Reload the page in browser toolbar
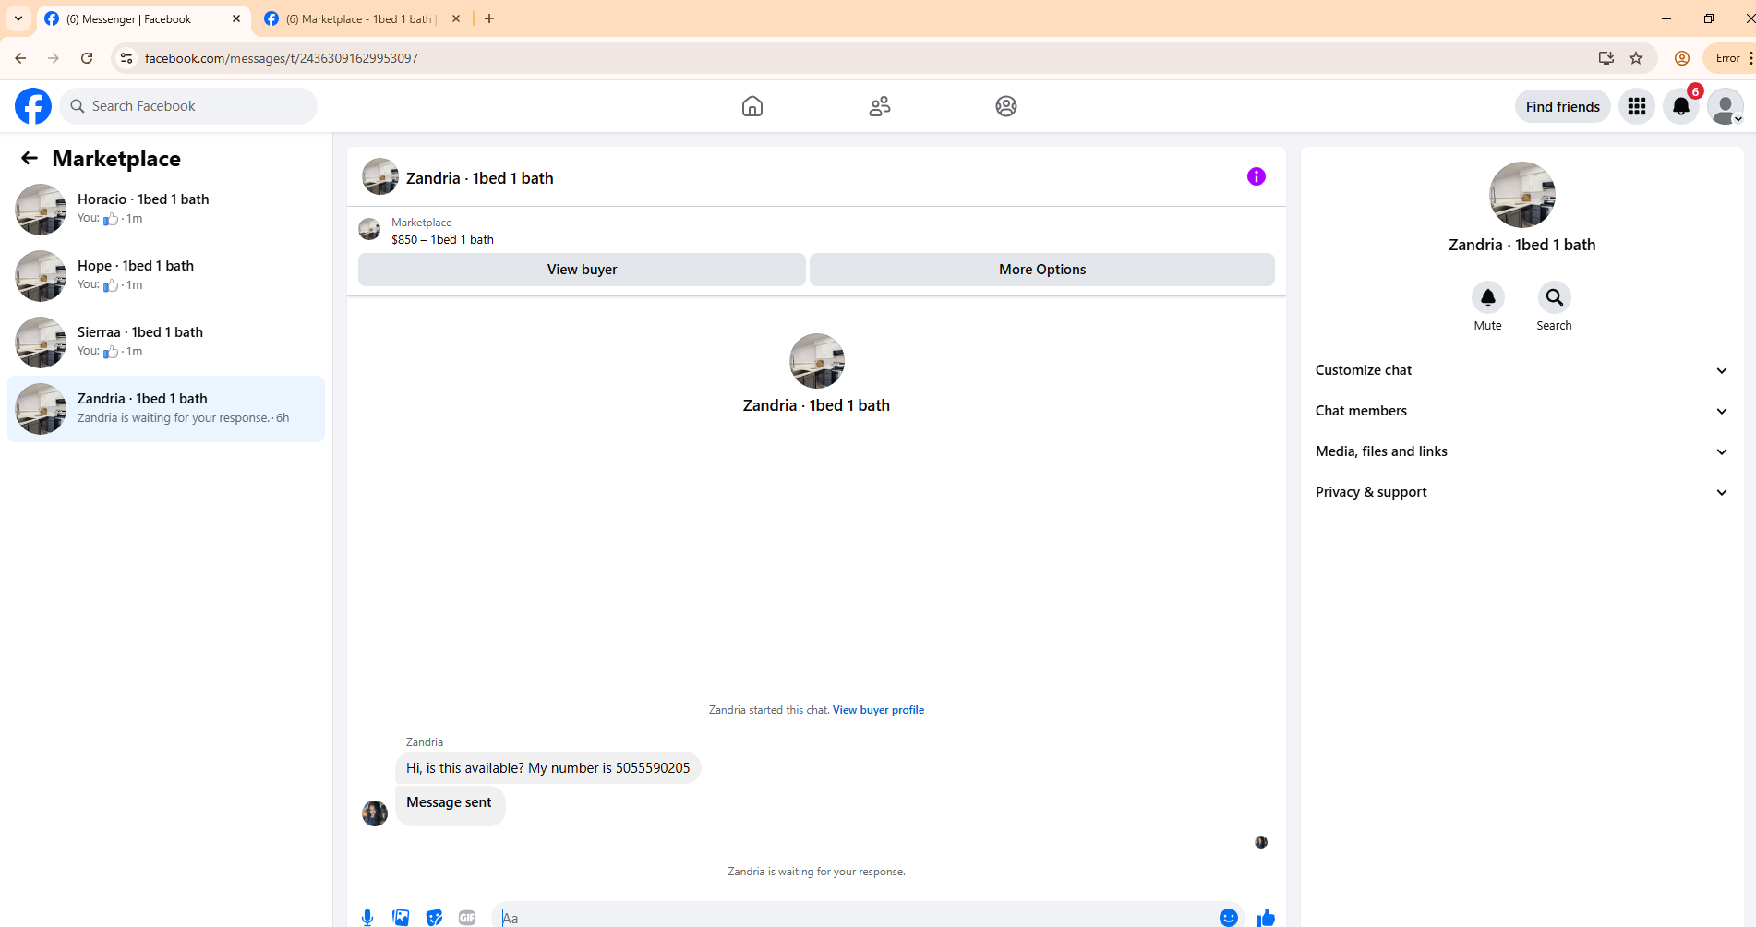The height and width of the screenshot is (927, 1756). point(87,58)
